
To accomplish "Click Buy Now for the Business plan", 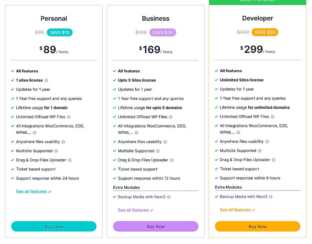I will (155, 226).
